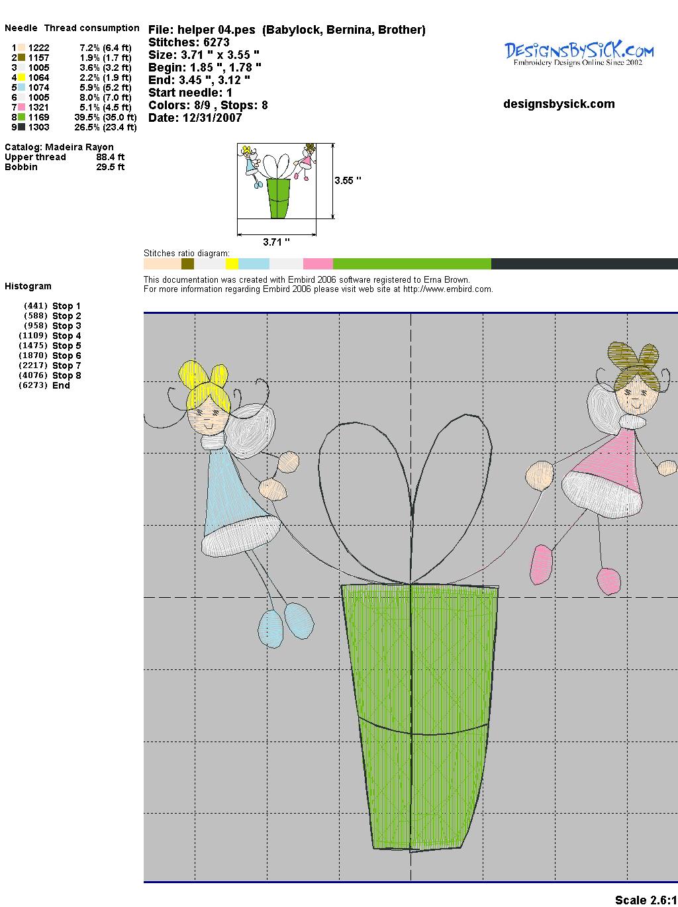Select the End entry in histogram
The width and height of the screenshot is (678, 907).
[61, 385]
